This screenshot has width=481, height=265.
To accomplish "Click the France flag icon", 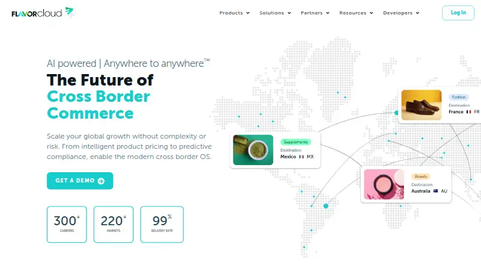I will coord(468,112).
